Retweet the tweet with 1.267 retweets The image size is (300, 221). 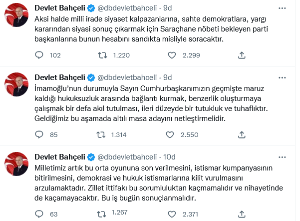coord(101,213)
